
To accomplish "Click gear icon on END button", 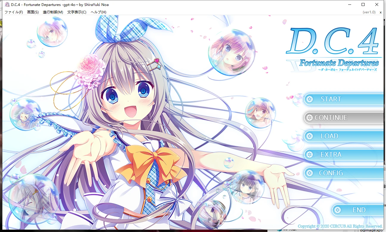I will pyautogui.click(x=337, y=210).
